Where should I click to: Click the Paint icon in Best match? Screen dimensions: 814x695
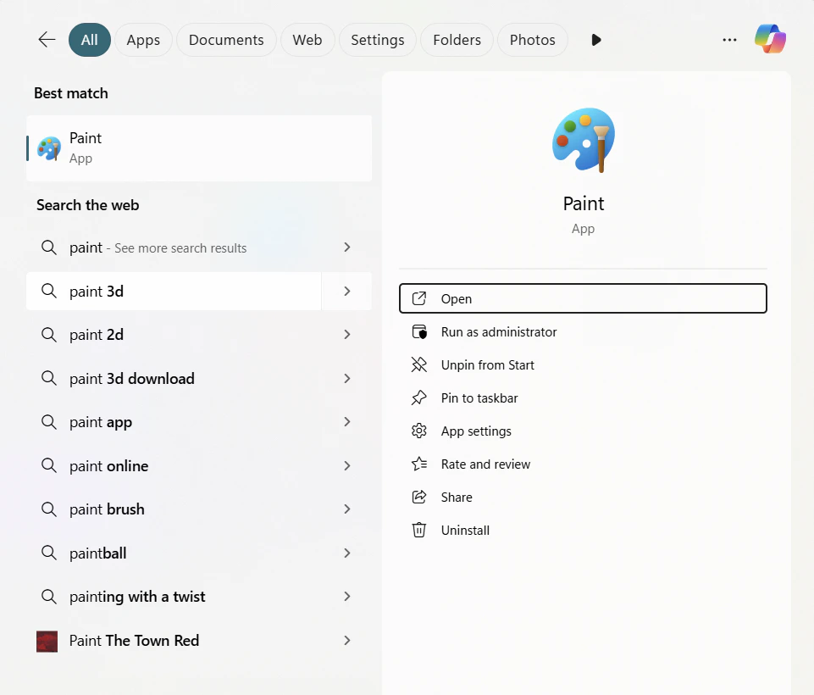click(x=49, y=148)
